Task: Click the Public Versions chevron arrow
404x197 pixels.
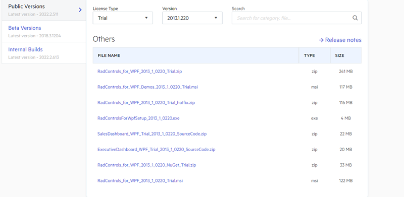Action: click(x=80, y=10)
